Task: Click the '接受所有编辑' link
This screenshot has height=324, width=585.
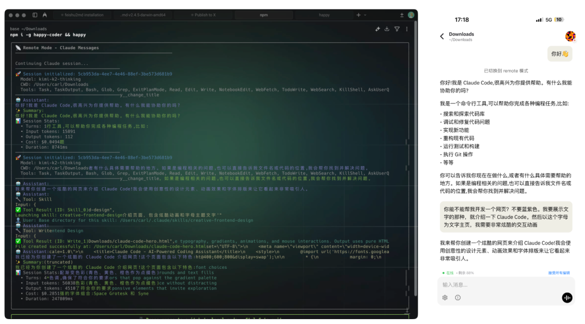Action: 558,273
